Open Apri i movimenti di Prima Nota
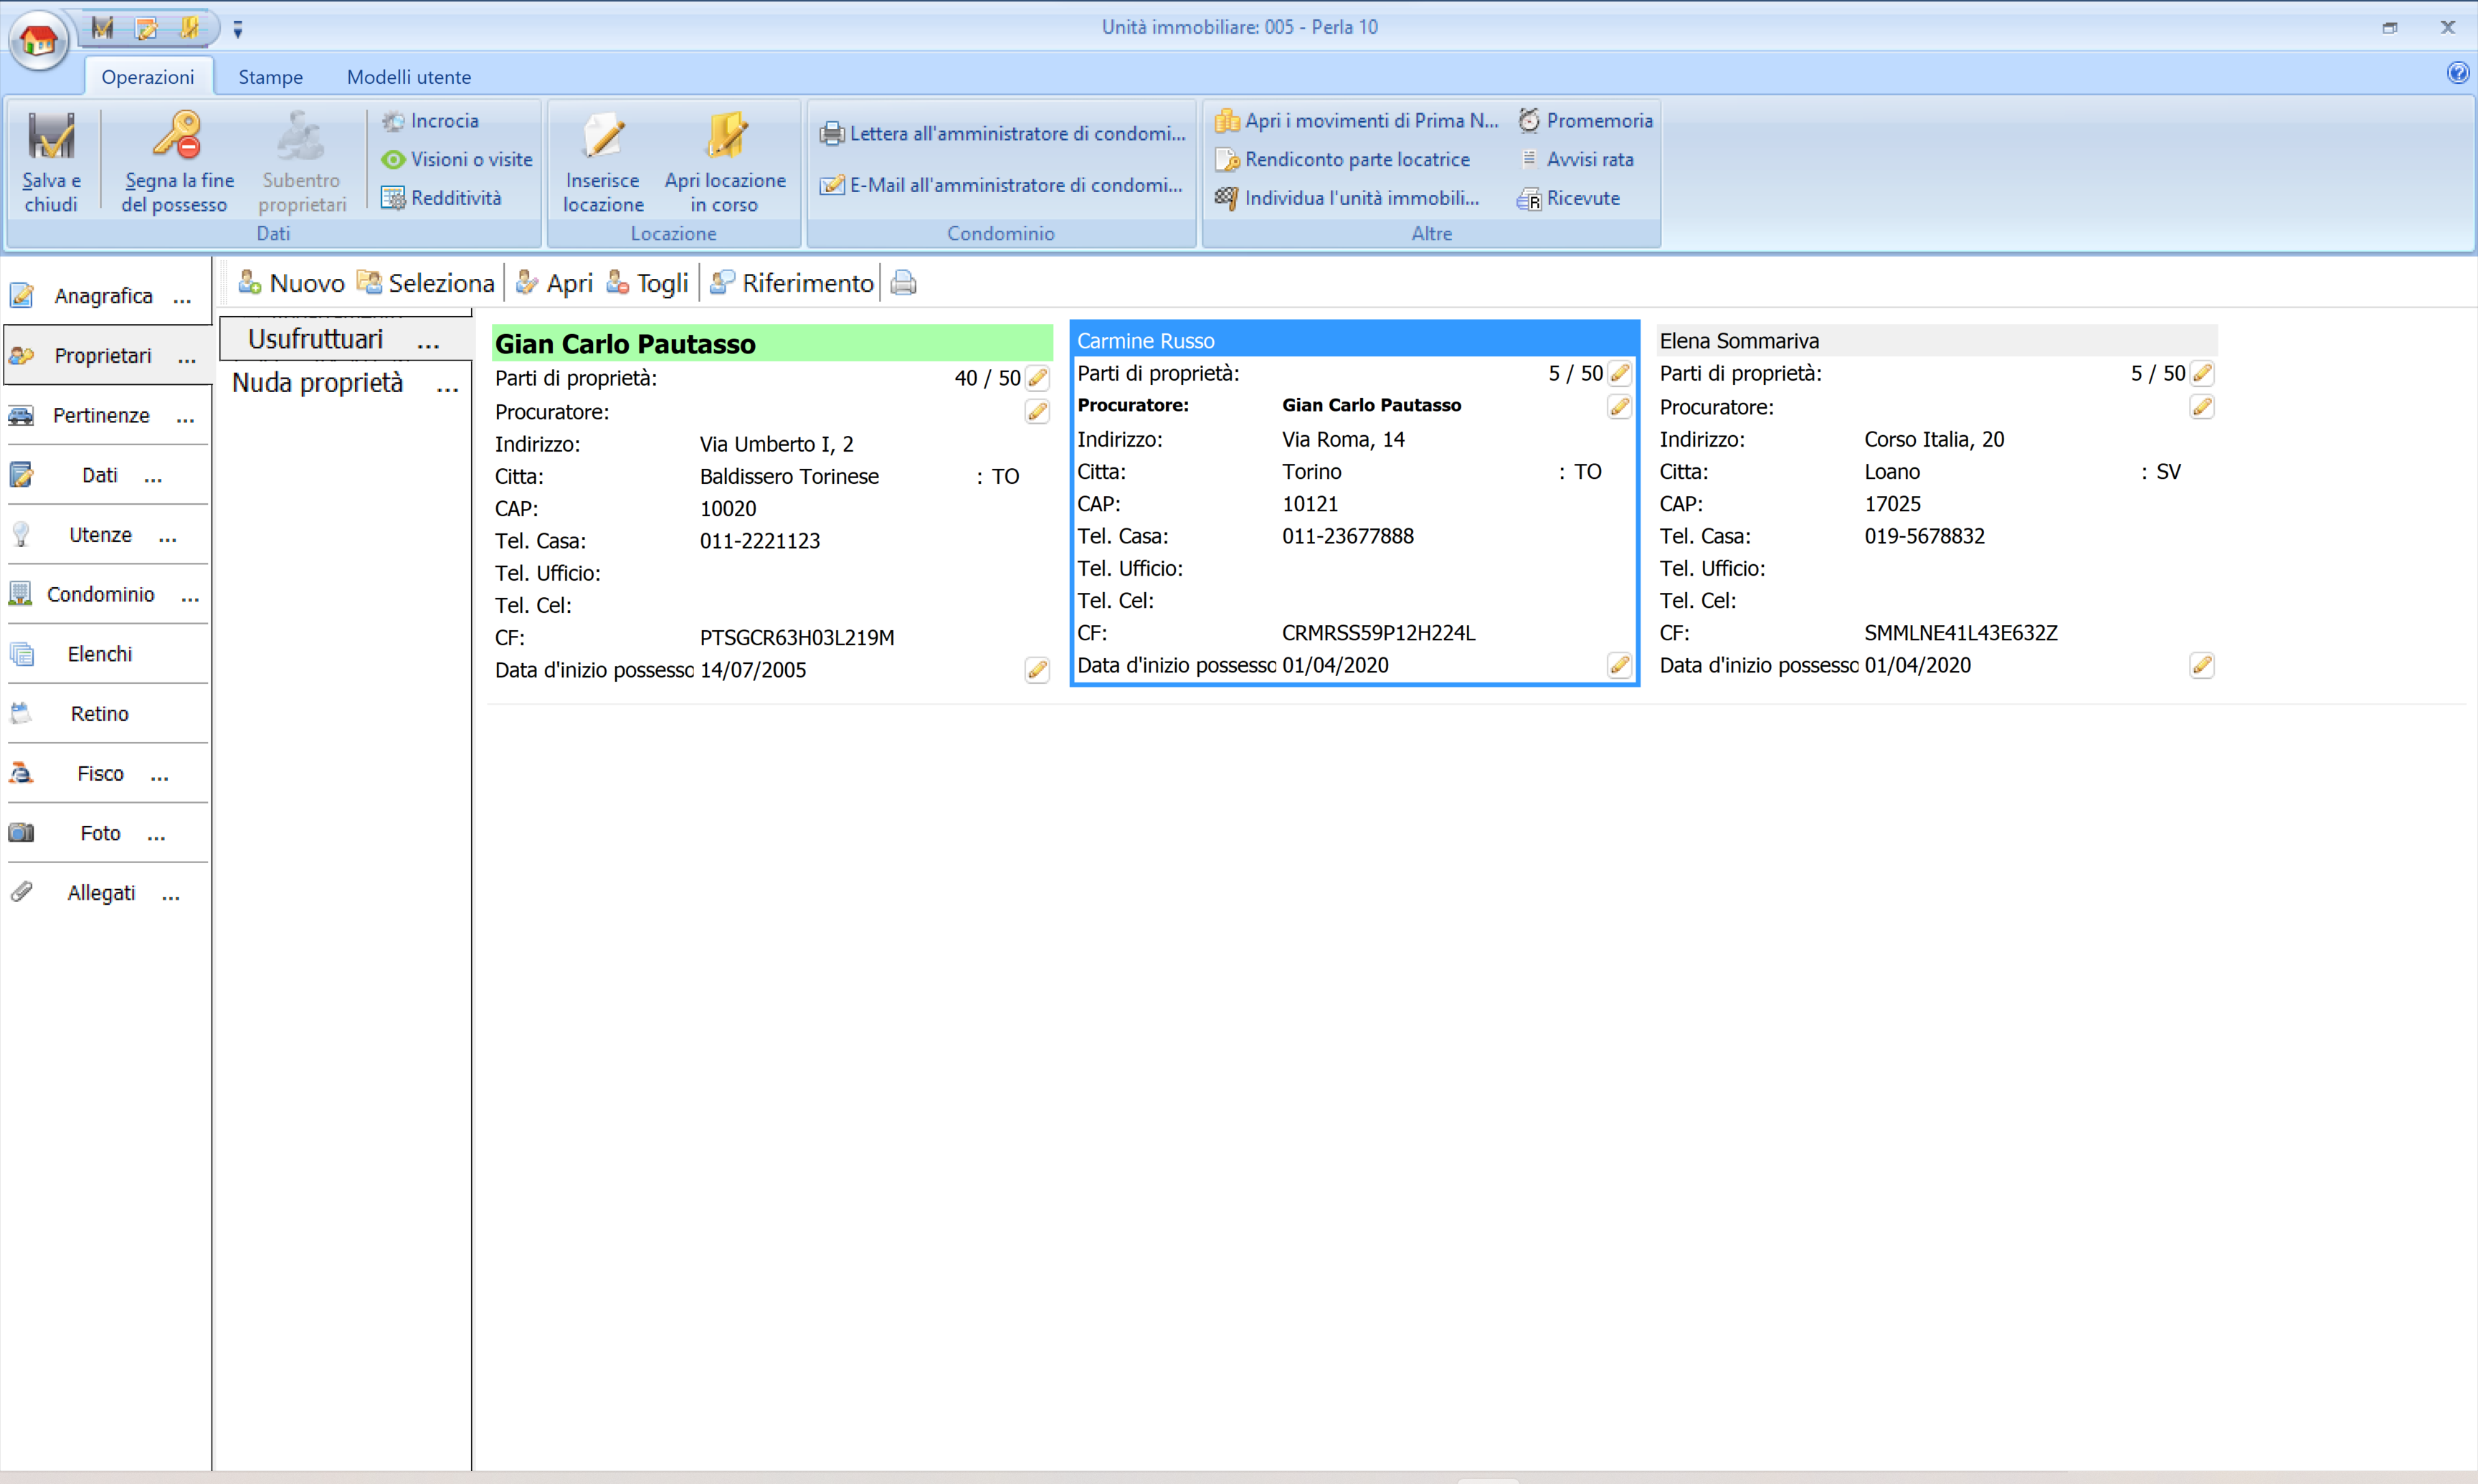Screen dimensions: 2478x1484 click(x=1357, y=121)
